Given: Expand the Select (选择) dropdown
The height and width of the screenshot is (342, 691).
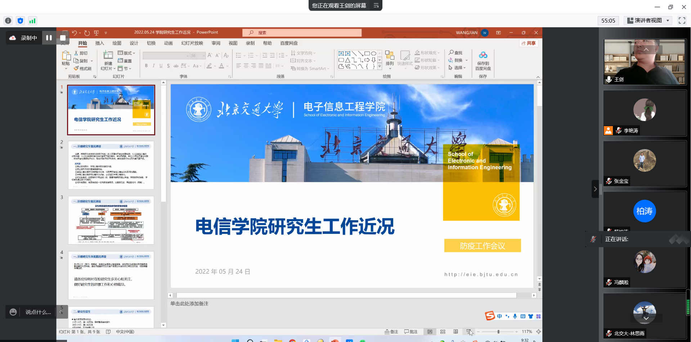Looking at the screenshot, I should pyautogui.click(x=457, y=68).
